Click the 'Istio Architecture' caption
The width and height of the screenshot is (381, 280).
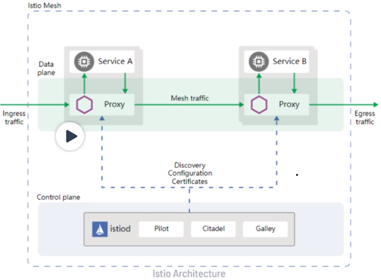point(189,274)
